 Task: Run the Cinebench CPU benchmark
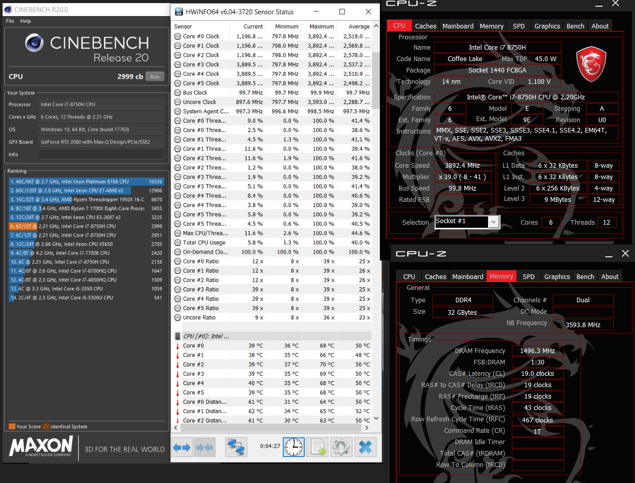point(154,76)
